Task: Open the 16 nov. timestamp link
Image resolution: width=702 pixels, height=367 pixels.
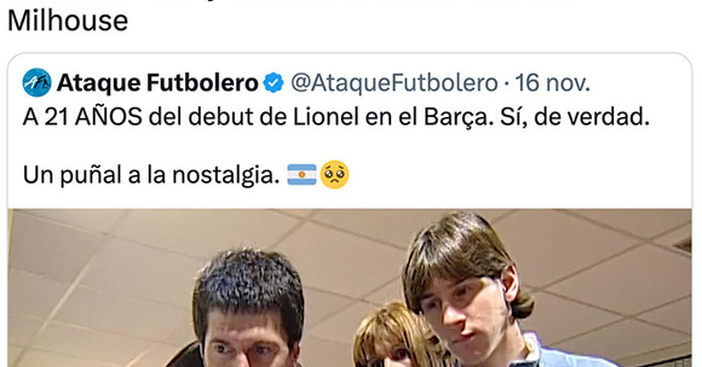Action: point(552,83)
